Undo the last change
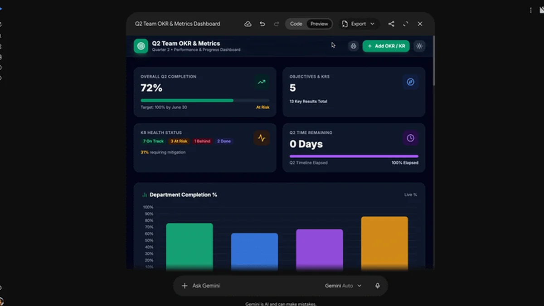The width and height of the screenshot is (544, 306). 262,24
